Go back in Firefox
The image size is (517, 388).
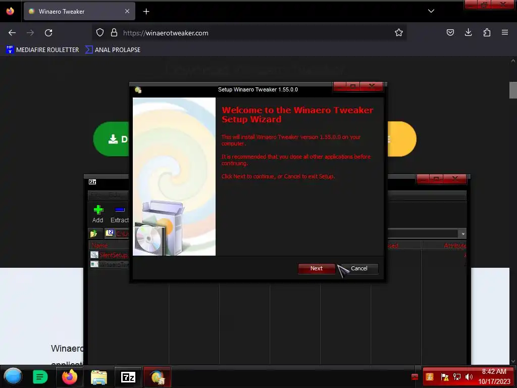pos(12,33)
